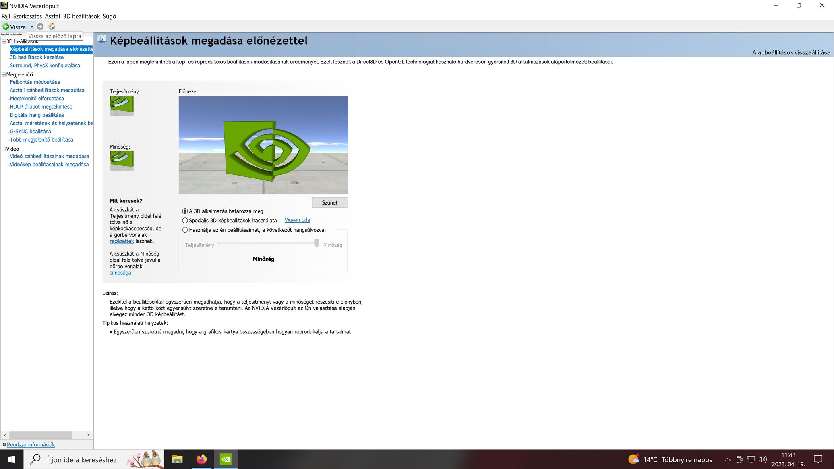Show hidden system tray icons
This screenshot has height=469, width=834.
click(x=727, y=459)
